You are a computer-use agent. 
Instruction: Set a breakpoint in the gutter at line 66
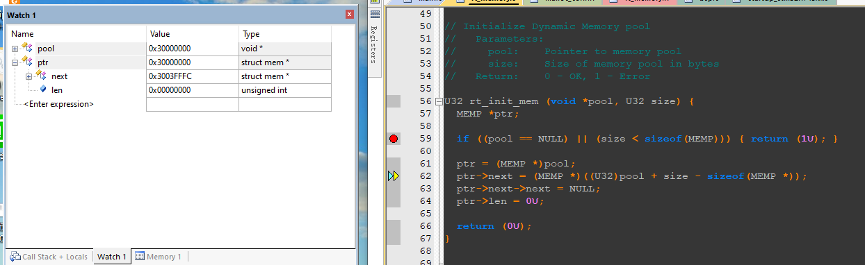point(394,226)
